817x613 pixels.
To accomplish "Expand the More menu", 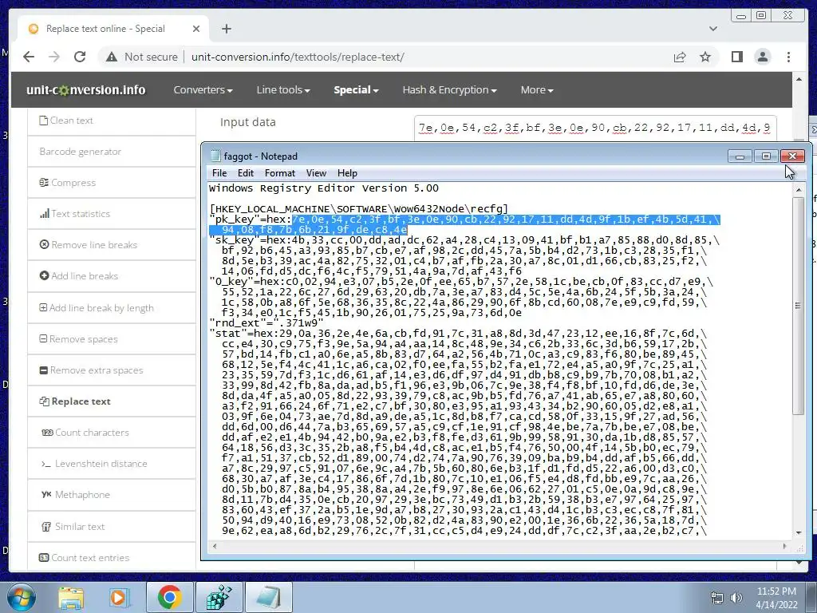I will tap(537, 89).
